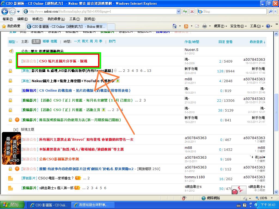Click the browser Back arrow button
The width and height of the screenshot is (279, 209).
coord(5,11)
